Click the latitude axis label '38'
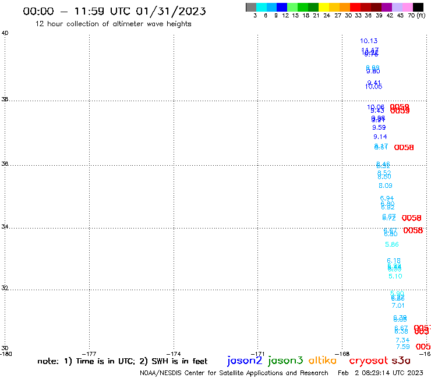 (5, 99)
